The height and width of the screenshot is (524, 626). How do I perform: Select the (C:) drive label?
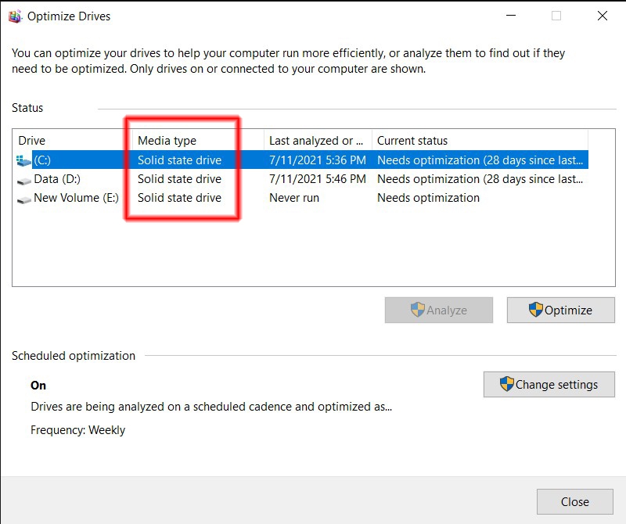(x=42, y=160)
